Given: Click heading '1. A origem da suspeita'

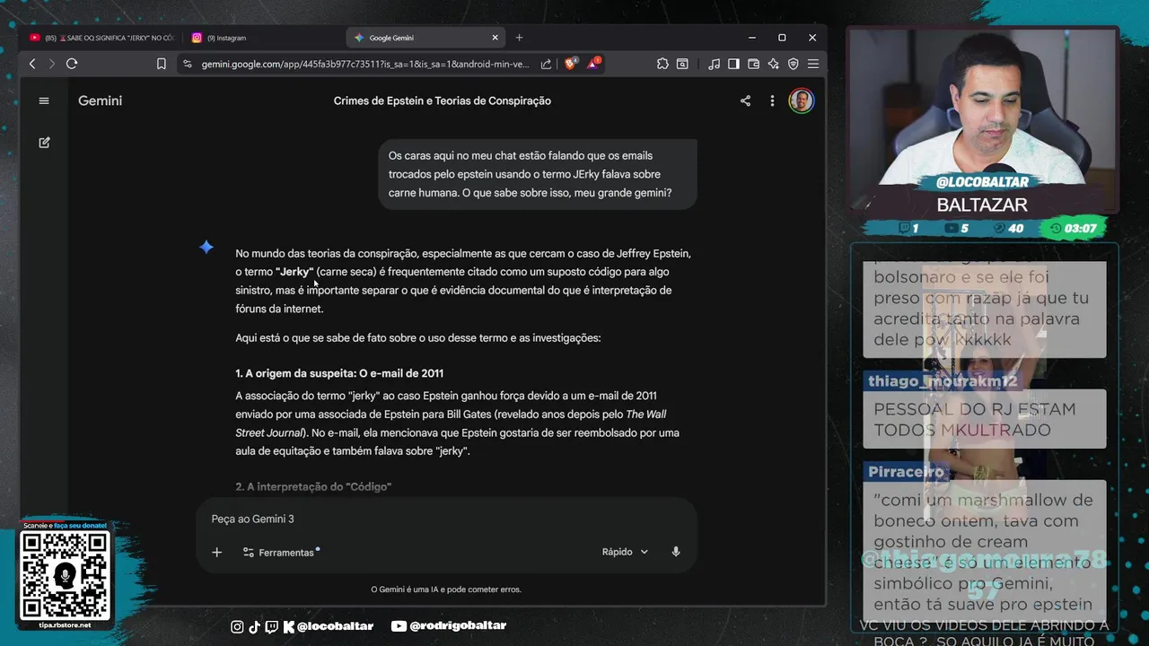Looking at the screenshot, I should (339, 373).
